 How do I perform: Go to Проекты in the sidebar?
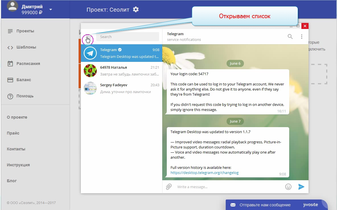tap(25, 31)
